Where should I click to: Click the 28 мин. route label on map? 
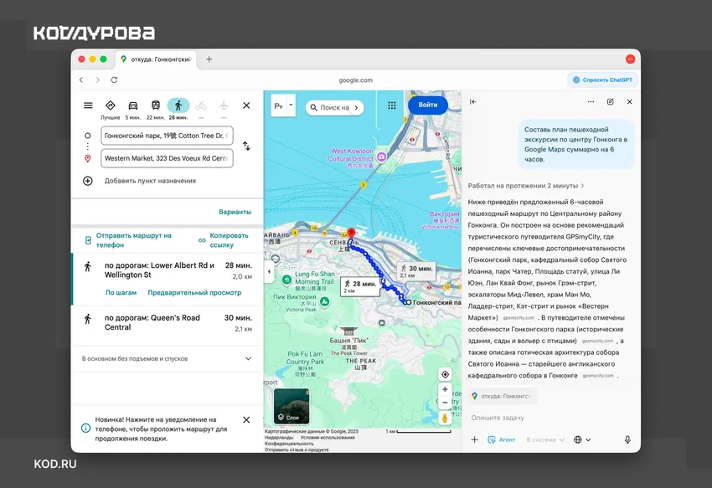360,286
